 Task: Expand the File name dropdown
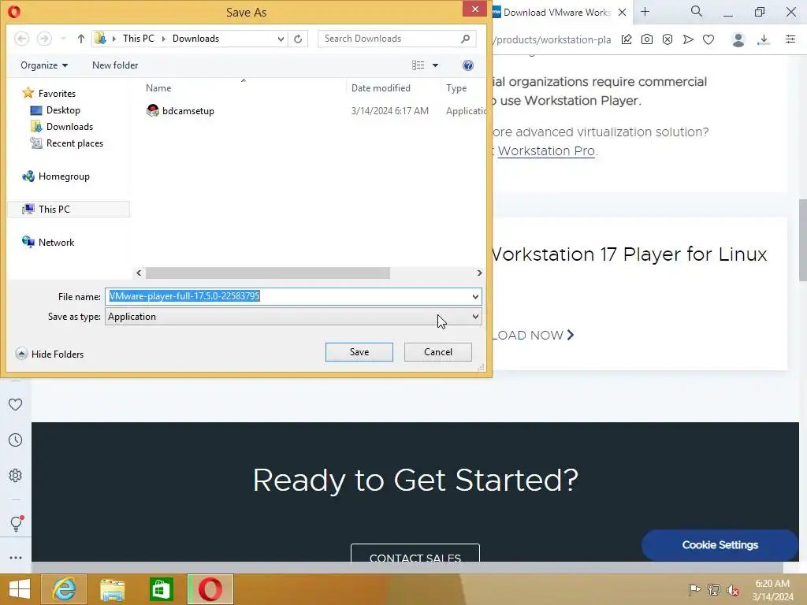475,296
